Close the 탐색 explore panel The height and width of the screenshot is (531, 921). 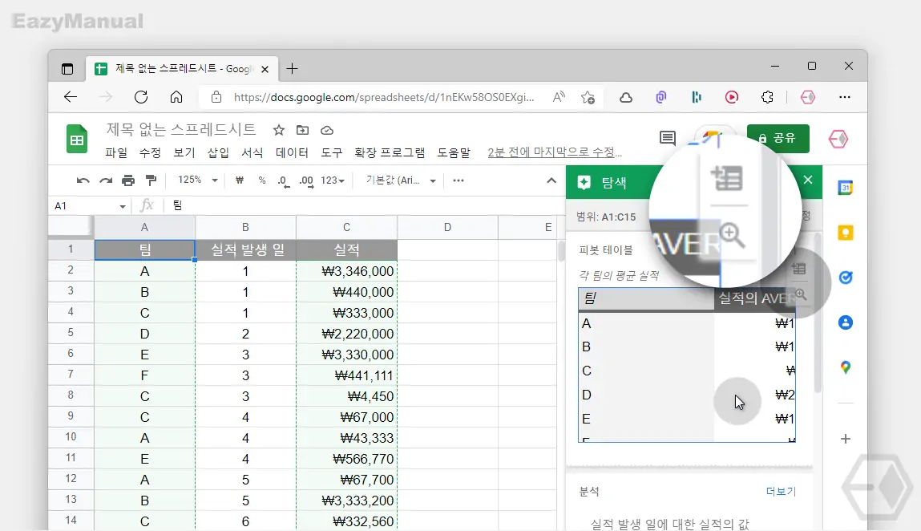coord(808,180)
